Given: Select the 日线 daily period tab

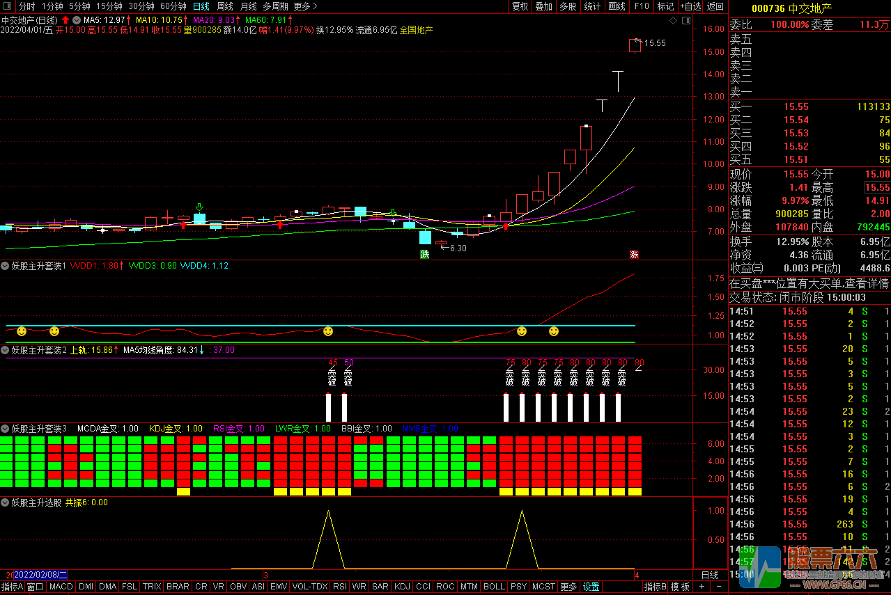Looking at the screenshot, I should point(201,6).
